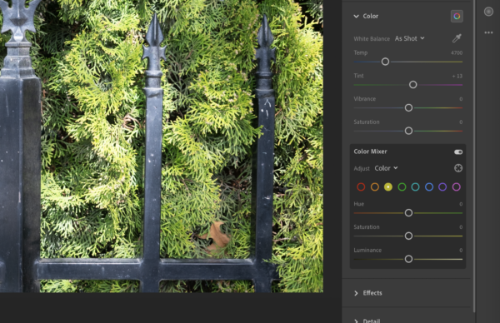This screenshot has width=500, height=323.
Task: Click the Luminance slider handle
Action: coord(408,259)
